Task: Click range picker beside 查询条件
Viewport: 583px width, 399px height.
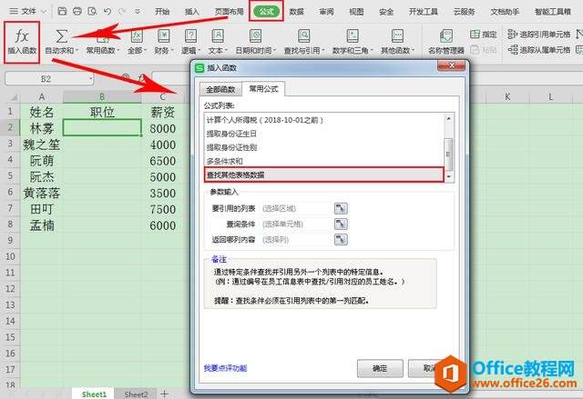Action: pos(341,224)
